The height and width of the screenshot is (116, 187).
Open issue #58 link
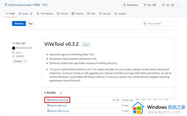[91, 54]
